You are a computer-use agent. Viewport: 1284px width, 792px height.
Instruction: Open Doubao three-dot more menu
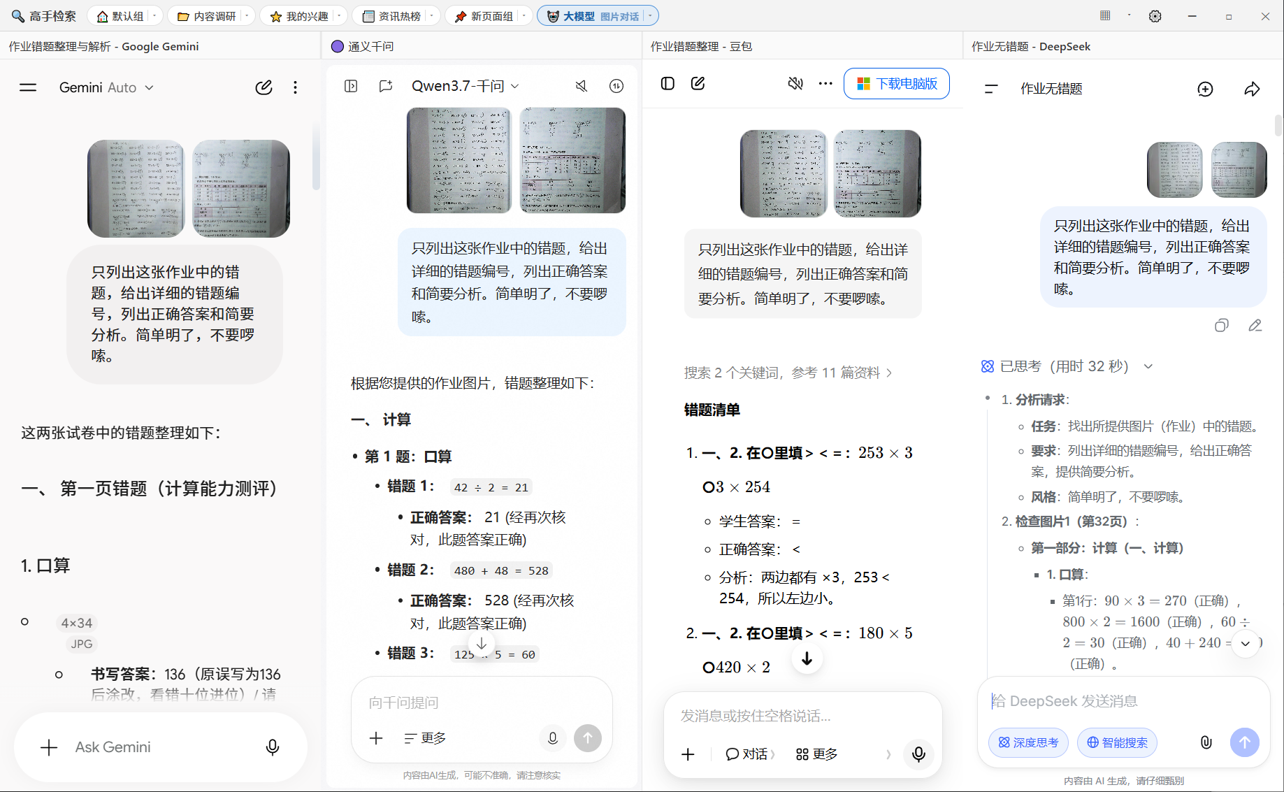(x=825, y=83)
